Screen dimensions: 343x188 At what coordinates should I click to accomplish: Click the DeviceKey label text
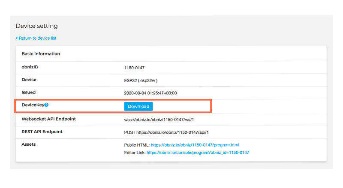tap(33, 105)
